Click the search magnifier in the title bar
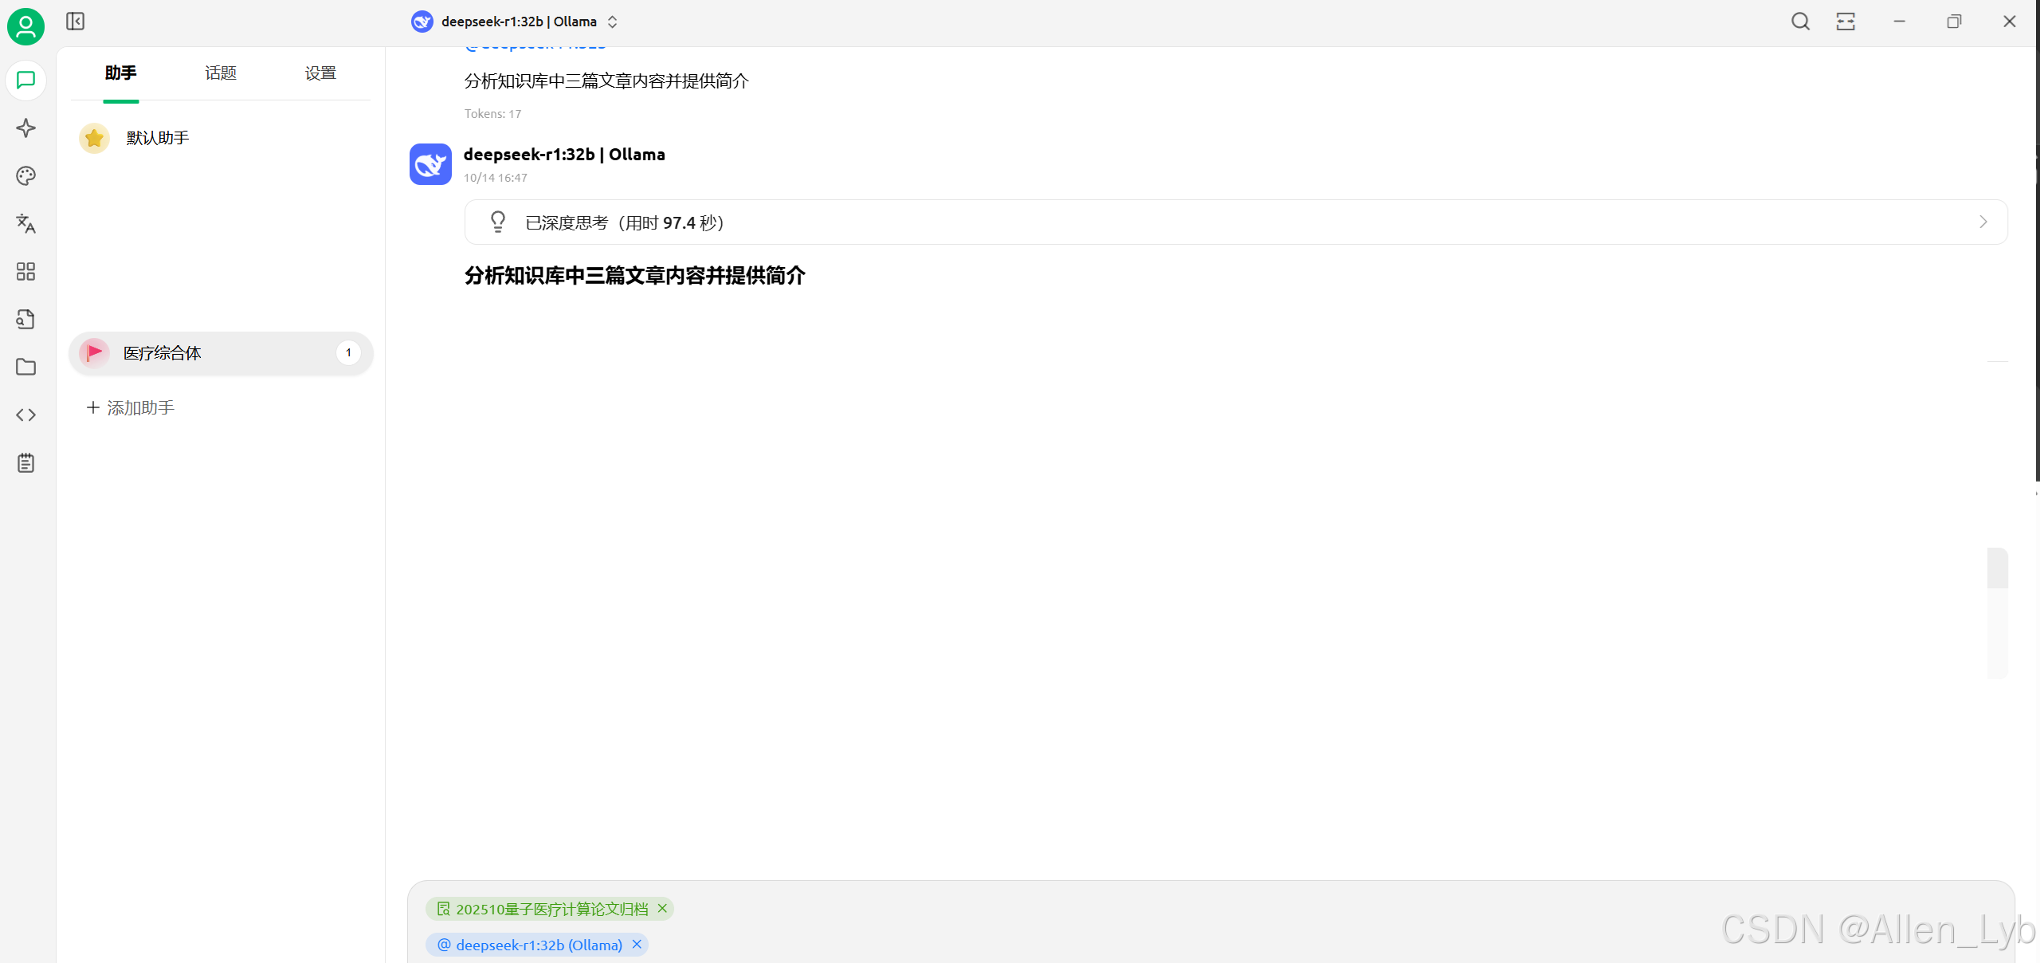The width and height of the screenshot is (2040, 963). tap(1800, 22)
